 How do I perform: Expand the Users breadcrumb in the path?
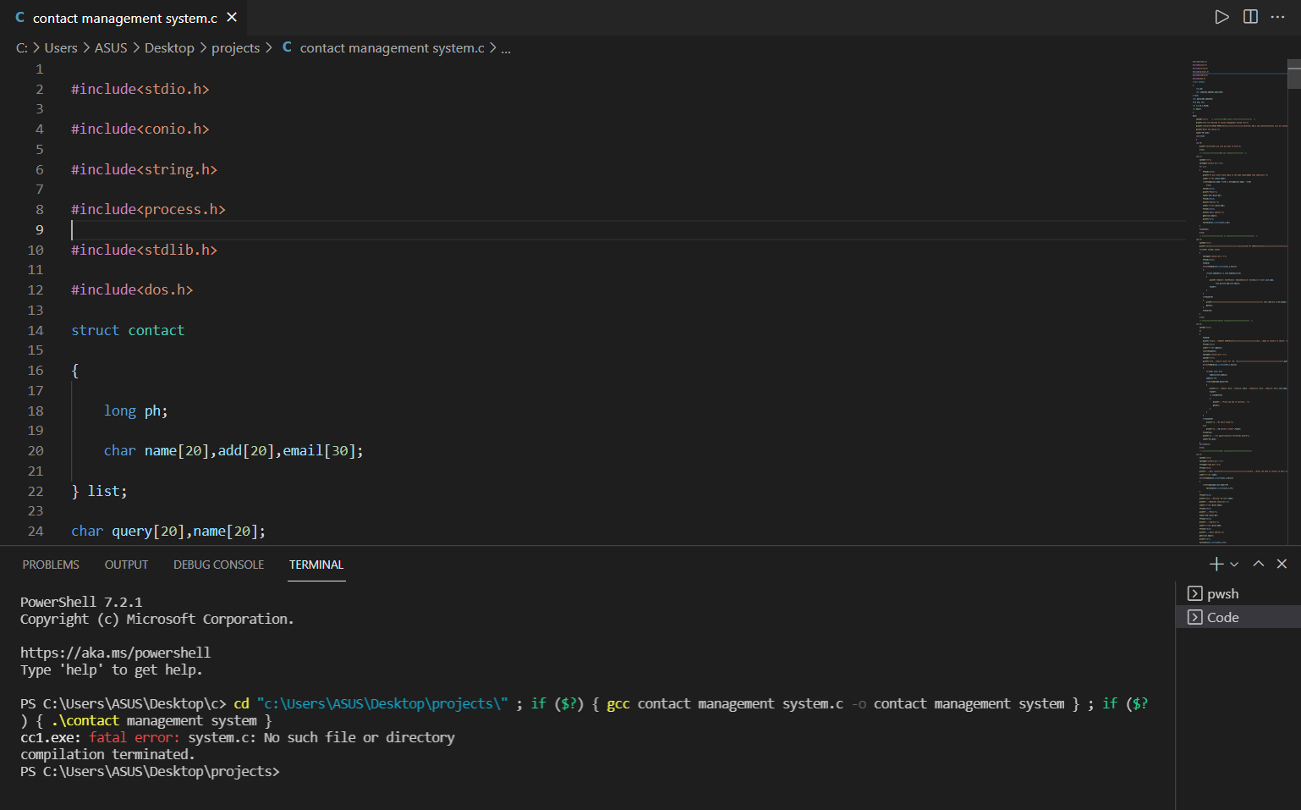pyautogui.click(x=60, y=47)
